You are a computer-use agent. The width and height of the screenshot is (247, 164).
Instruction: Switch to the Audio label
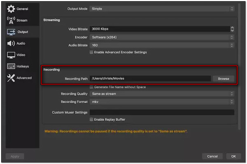click(x=21, y=44)
